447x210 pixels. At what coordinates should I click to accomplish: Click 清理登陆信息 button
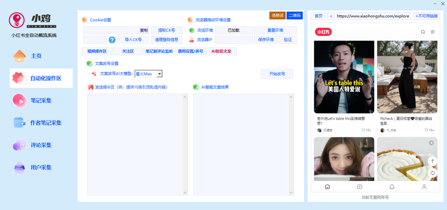167,40
